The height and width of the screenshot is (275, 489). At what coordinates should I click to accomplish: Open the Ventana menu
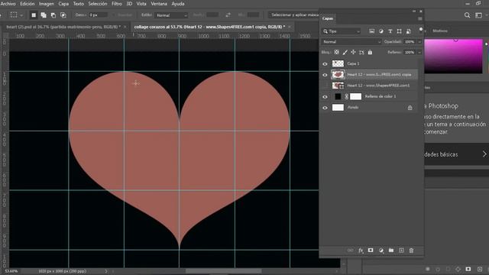click(x=159, y=4)
